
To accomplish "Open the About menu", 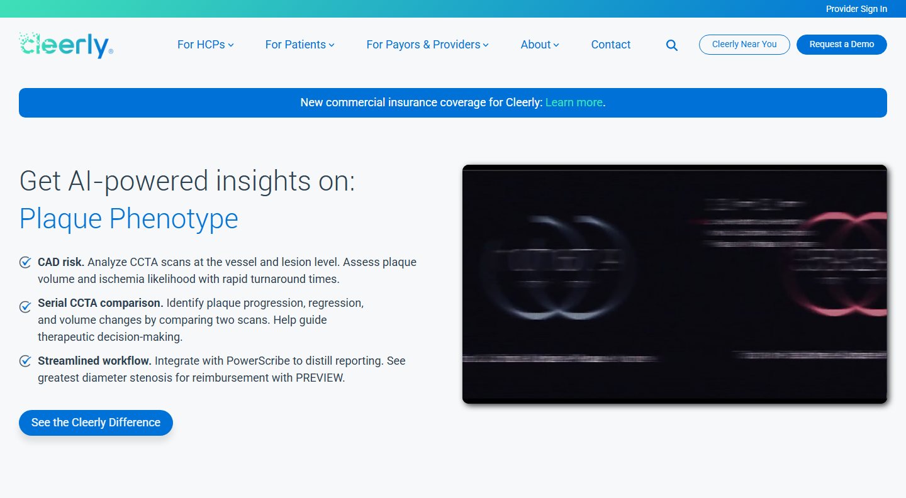I will pos(536,45).
